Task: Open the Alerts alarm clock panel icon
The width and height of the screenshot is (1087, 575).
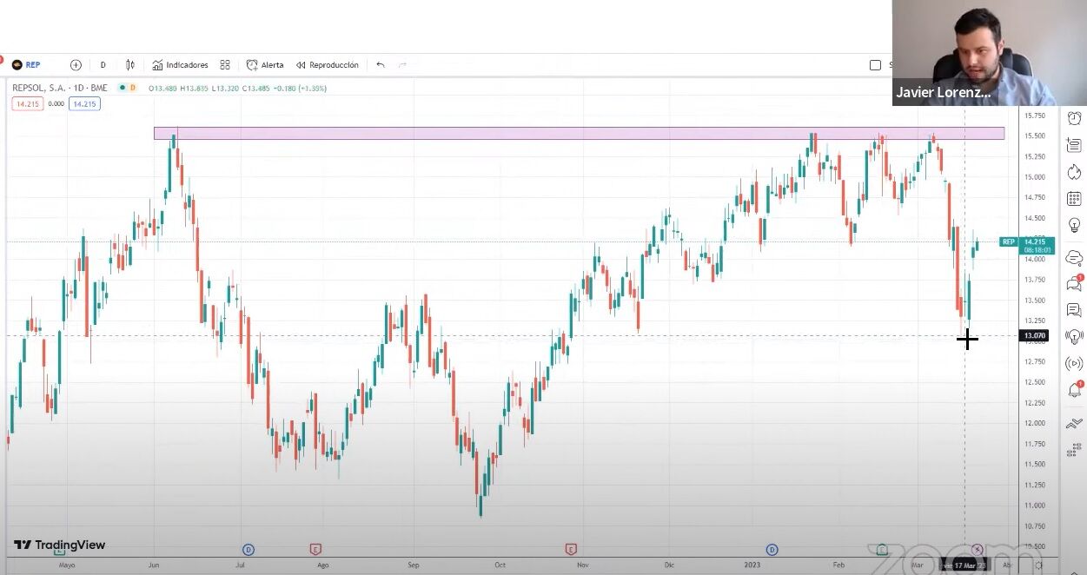Action: click(x=1075, y=118)
